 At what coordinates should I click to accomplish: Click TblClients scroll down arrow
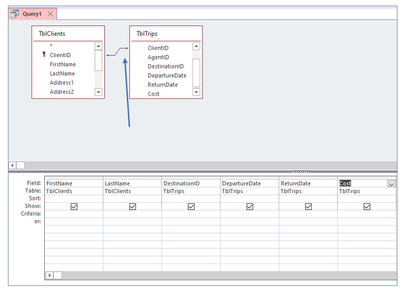(98, 92)
